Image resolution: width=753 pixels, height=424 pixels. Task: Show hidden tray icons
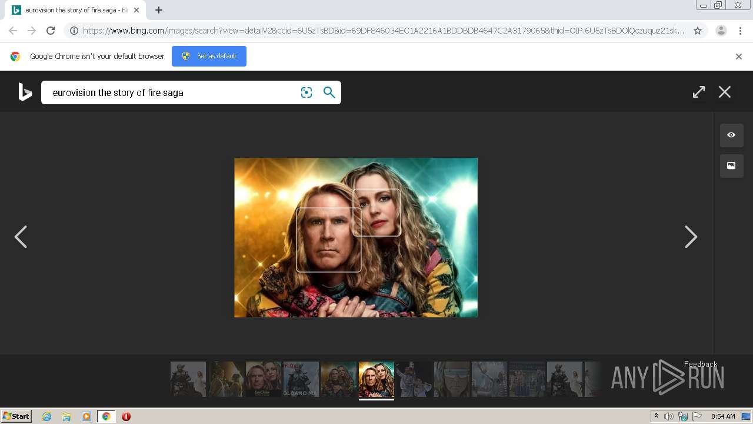[656, 416]
